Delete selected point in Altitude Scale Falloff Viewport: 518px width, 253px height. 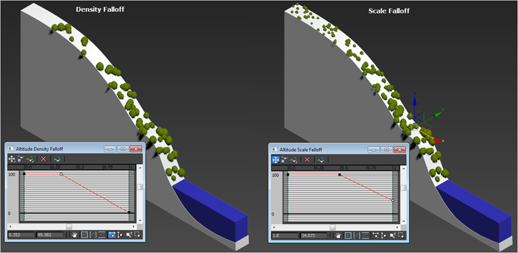tap(307, 160)
